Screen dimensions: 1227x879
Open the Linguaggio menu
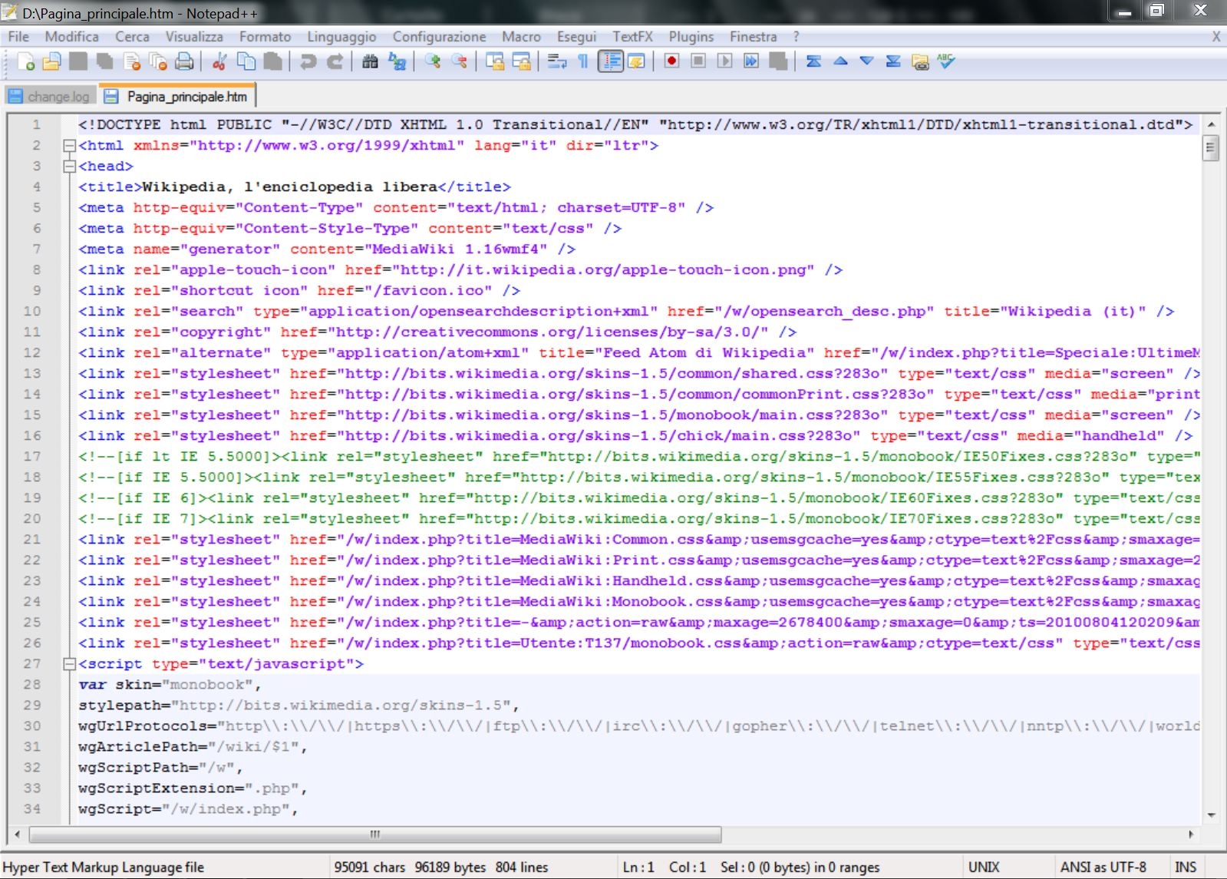[341, 37]
